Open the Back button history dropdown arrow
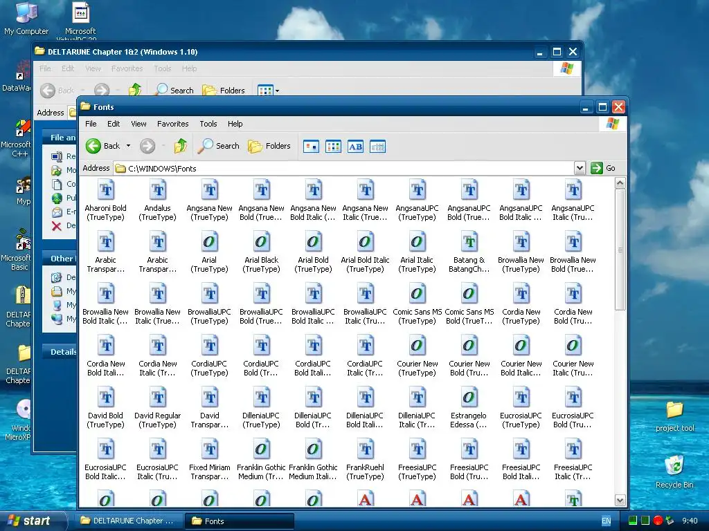 pyautogui.click(x=128, y=146)
